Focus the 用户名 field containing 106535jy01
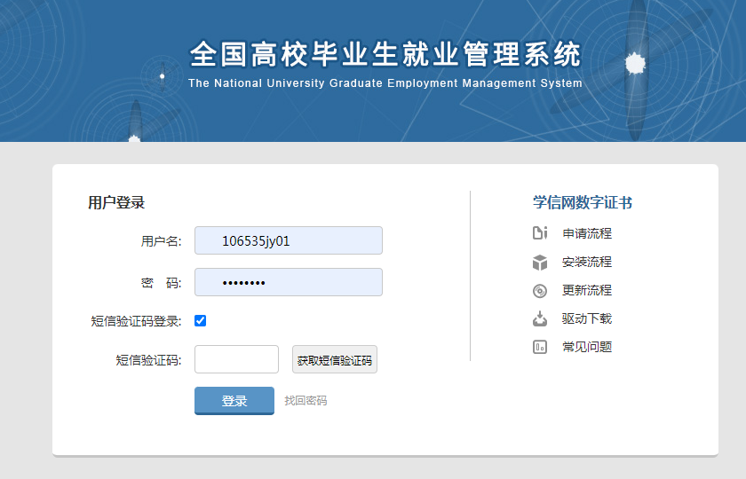This screenshot has width=746, height=479. point(288,240)
